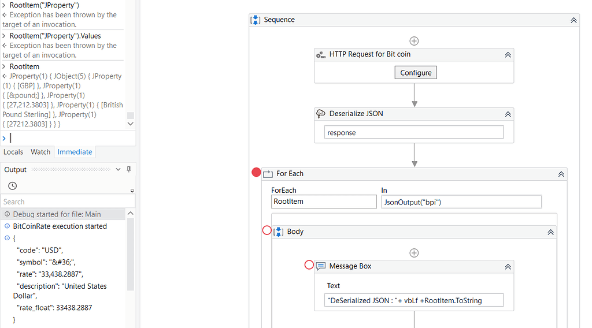
Task: Switch to the Locals tab
Action: [x=13, y=152]
